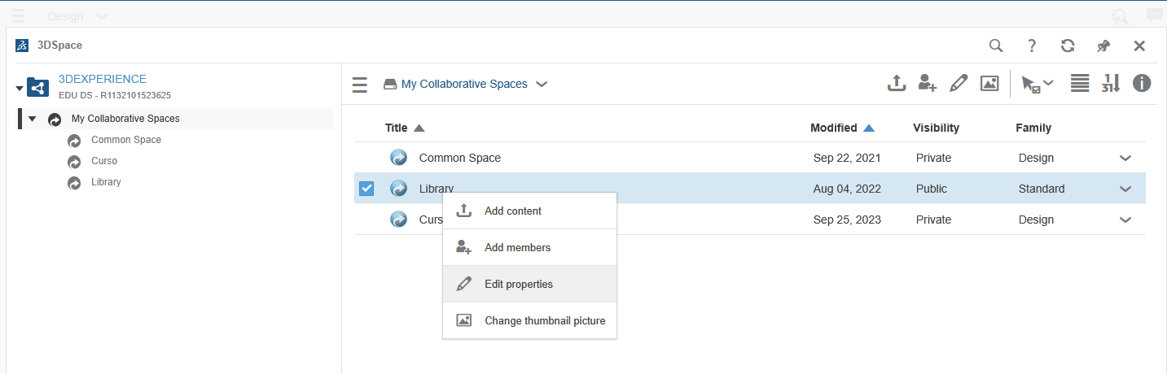Click the Sep 22, 2021 date cell

click(x=847, y=158)
